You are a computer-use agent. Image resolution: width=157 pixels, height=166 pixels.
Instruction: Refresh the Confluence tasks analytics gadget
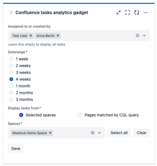[x=136, y=12]
